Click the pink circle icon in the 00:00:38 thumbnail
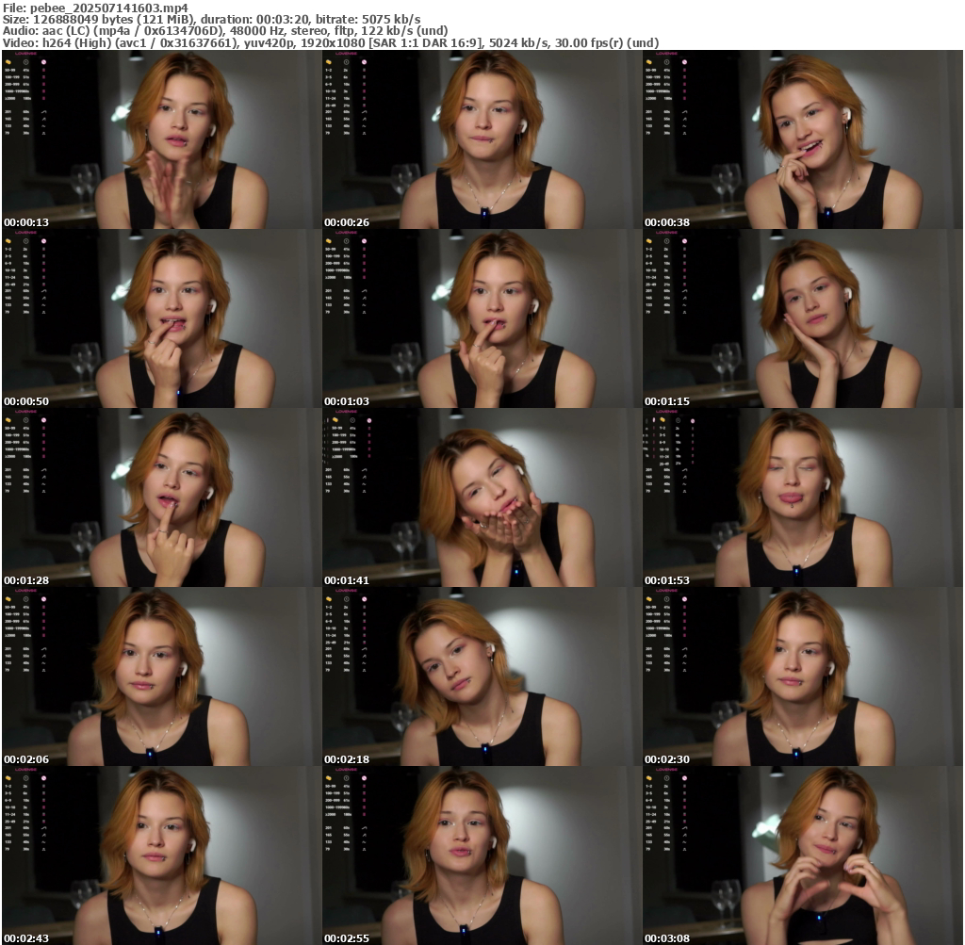 684,62
